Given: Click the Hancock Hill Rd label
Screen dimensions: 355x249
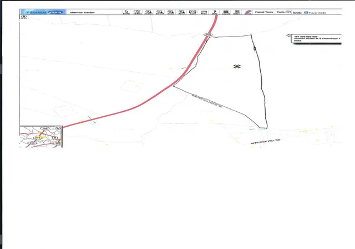Looking at the screenshot, I should (x=265, y=142).
